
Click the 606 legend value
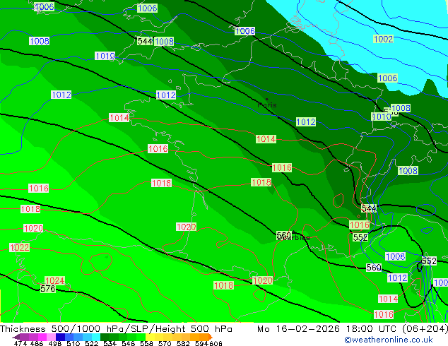[x=215, y=343]
